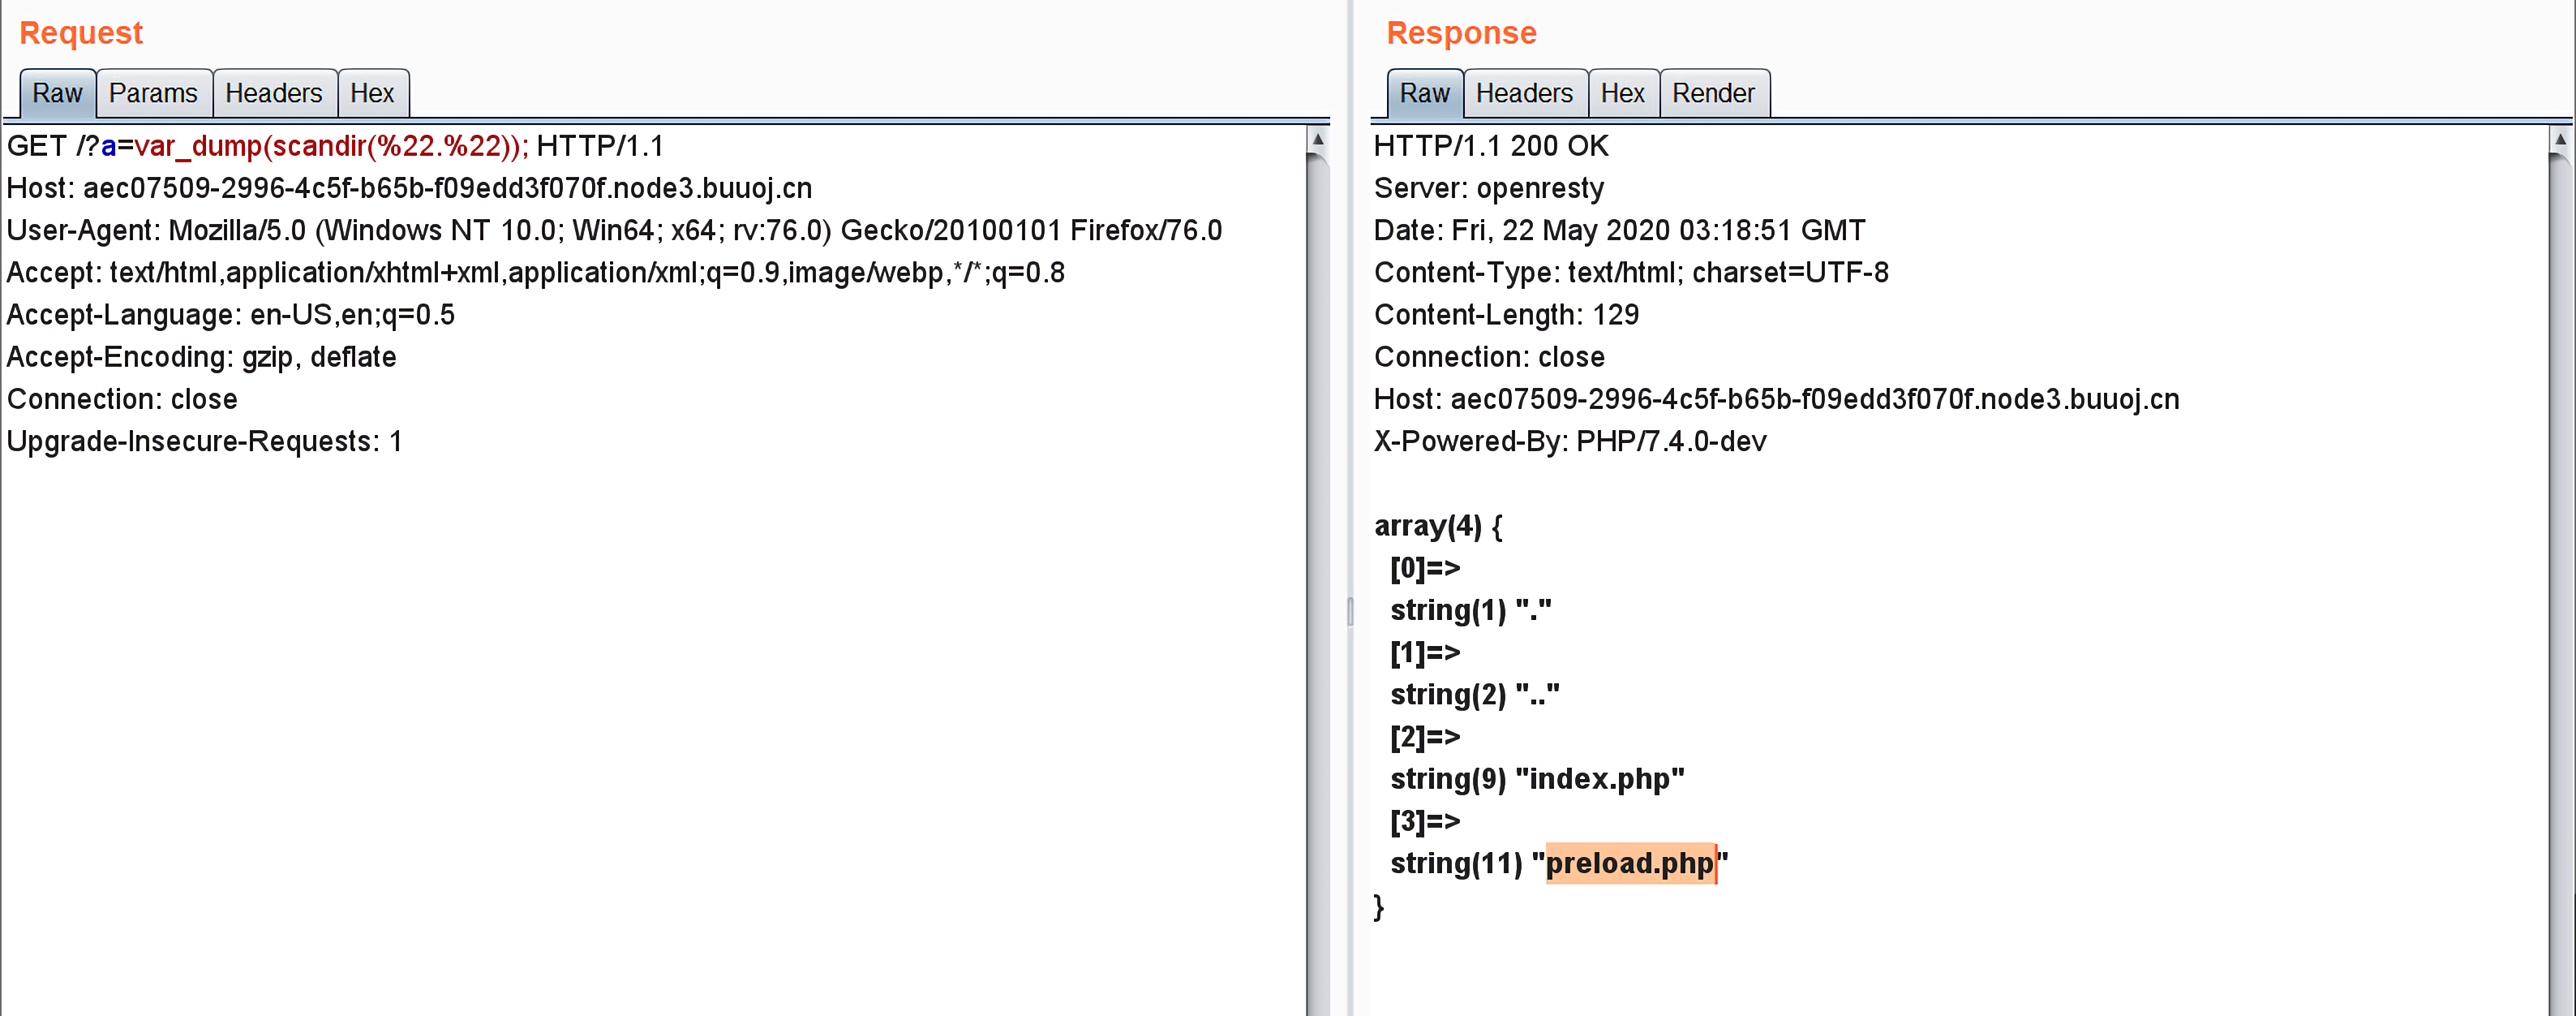Click the response Date header line
Image resolution: width=2576 pixels, height=1016 pixels.
[1619, 230]
